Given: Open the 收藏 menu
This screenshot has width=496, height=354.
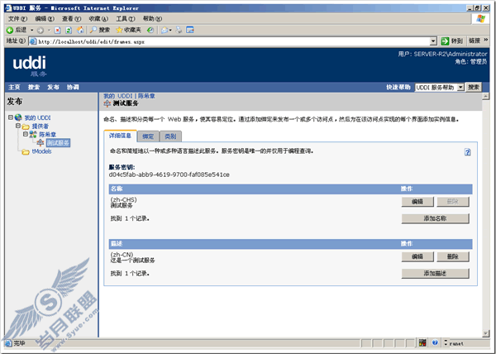Looking at the screenshot, I should coord(98,19).
